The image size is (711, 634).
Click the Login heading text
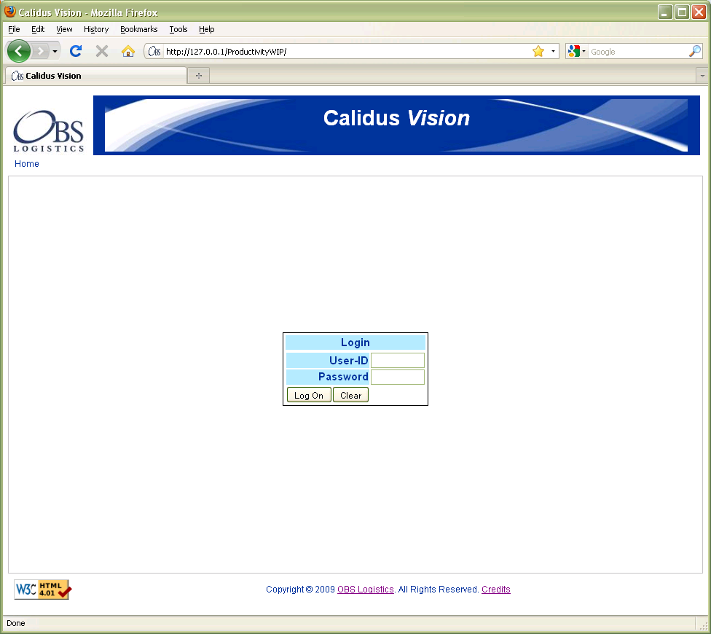355,343
